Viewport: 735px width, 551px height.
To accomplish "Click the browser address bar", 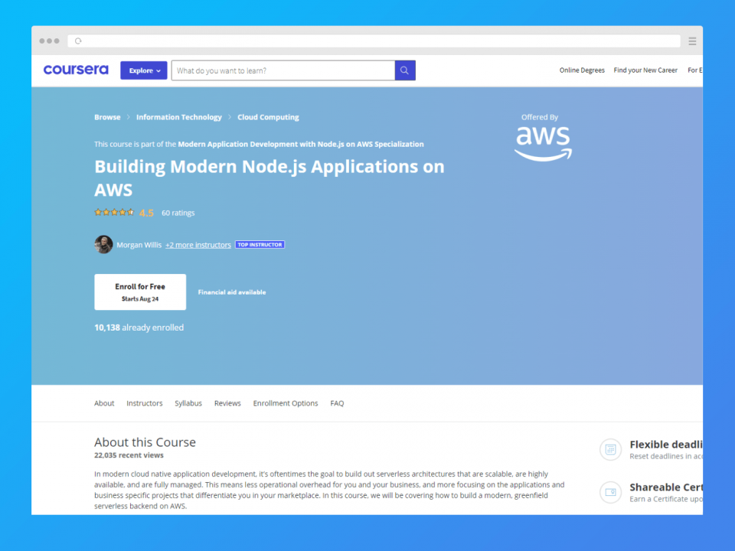I will (374, 41).
